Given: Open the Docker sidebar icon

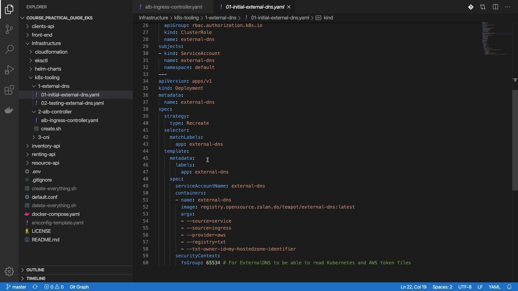Looking at the screenshot, I should point(9,110).
